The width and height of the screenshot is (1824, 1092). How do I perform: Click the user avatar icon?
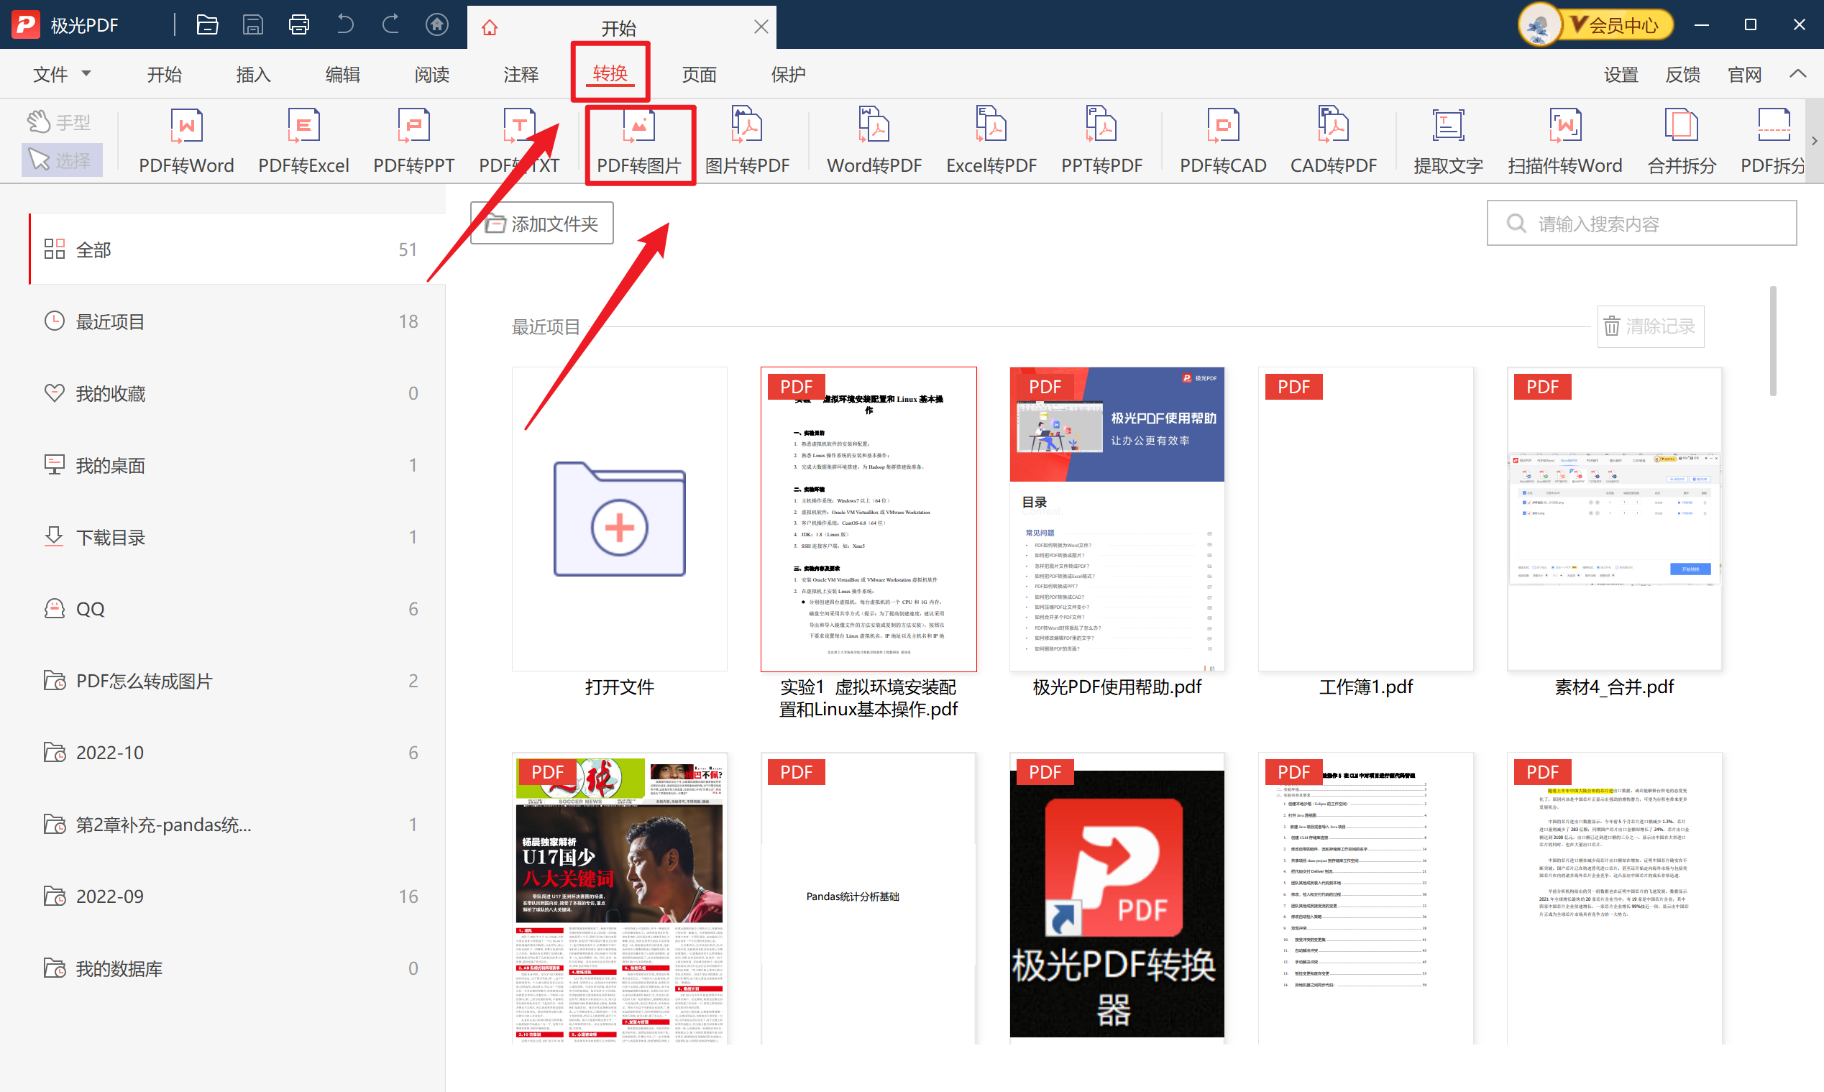pyautogui.click(x=1539, y=25)
